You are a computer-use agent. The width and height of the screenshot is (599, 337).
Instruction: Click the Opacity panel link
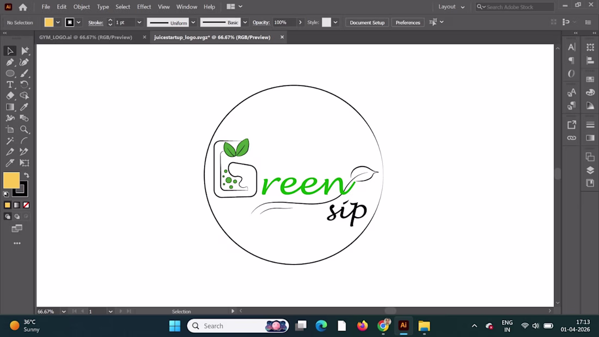click(x=261, y=22)
